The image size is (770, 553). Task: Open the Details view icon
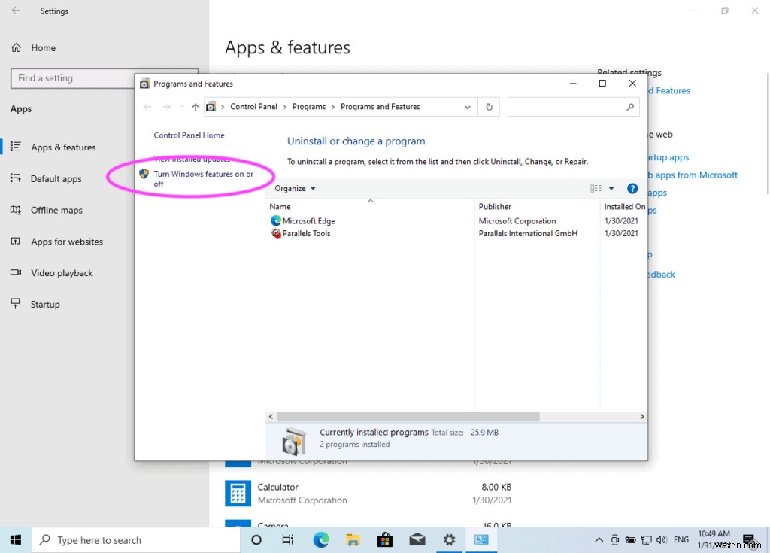(596, 188)
